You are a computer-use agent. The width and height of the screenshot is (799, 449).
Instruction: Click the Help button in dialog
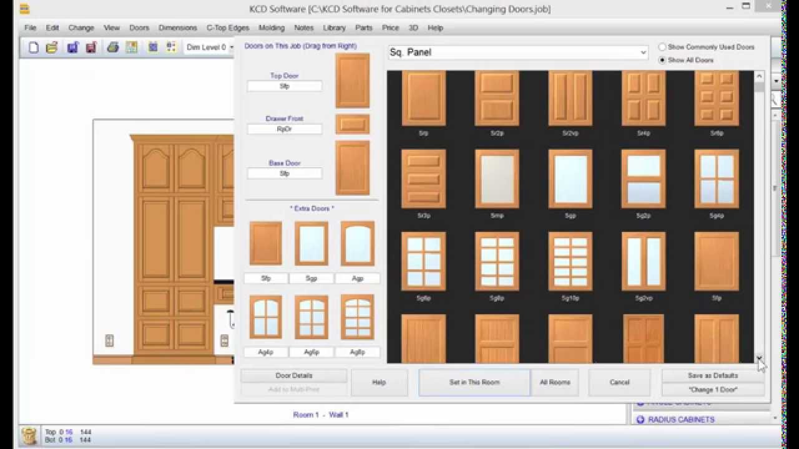point(379,382)
